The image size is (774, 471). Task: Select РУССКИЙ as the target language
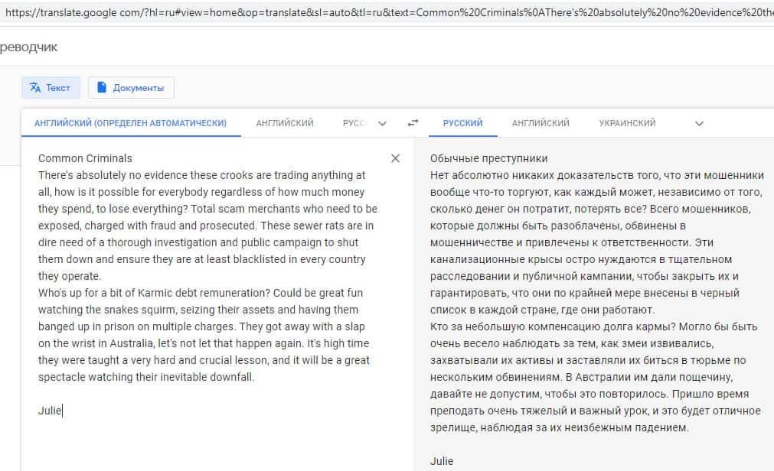tap(462, 123)
